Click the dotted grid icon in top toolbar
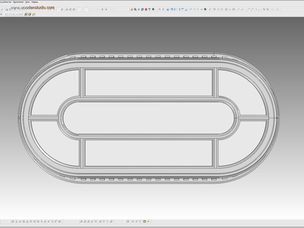 click(x=272, y=9)
